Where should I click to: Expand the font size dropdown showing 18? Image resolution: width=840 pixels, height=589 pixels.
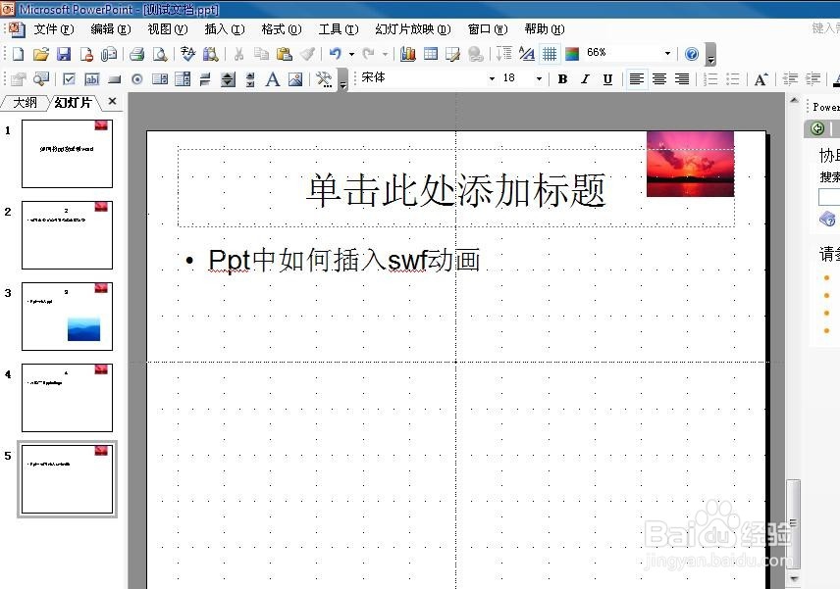coord(538,77)
